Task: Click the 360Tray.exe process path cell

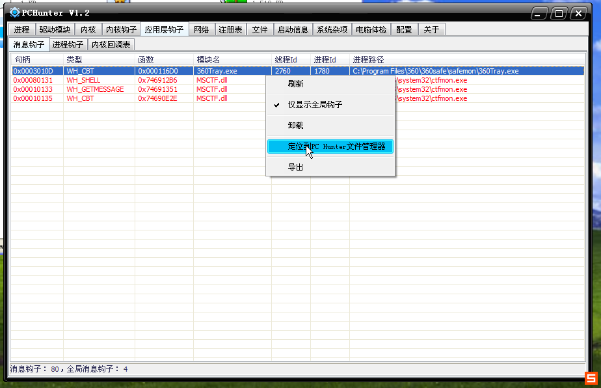Action: [436, 71]
